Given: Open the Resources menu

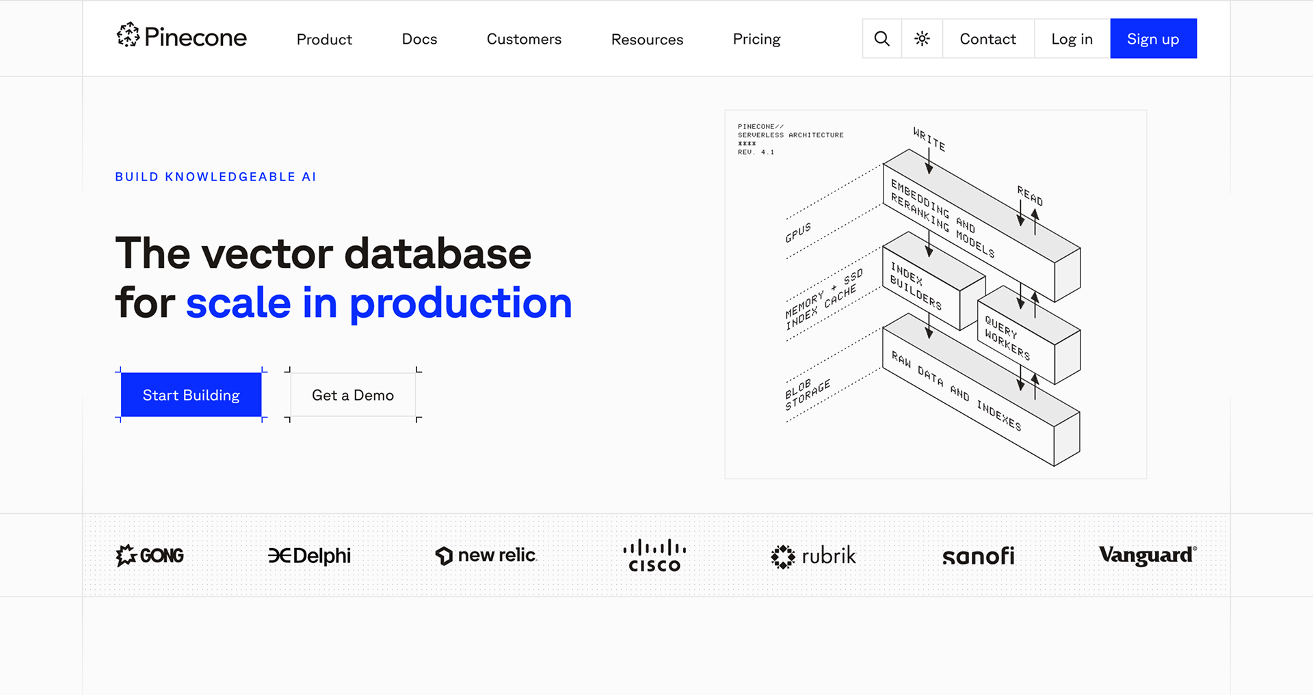Looking at the screenshot, I should 648,40.
